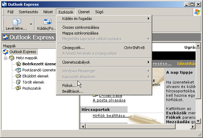Click the Törölt elemek trash icon
This screenshot has height=138, width=203.
18,82
